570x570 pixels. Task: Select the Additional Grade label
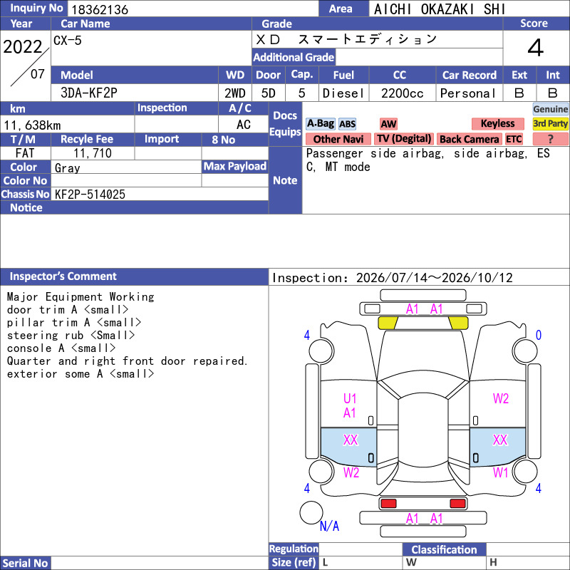[294, 58]
